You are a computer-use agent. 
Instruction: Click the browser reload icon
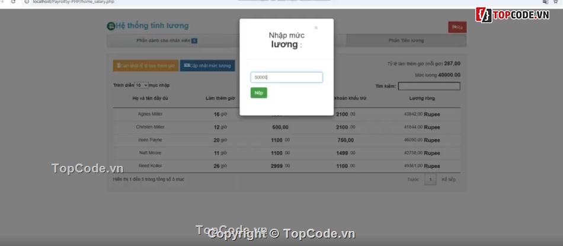[13, 2]
